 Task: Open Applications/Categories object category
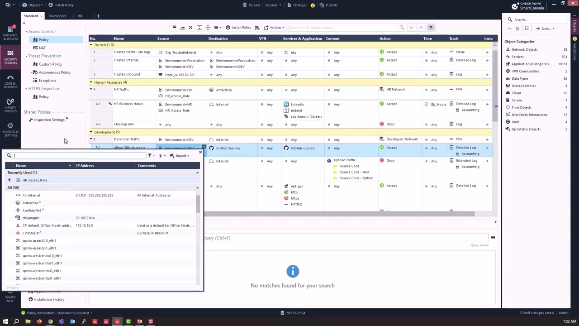point(530,64)
